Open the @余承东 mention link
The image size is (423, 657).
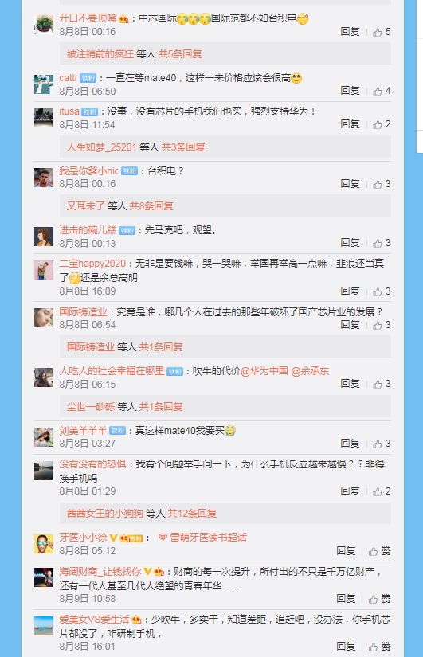click(x=310, y=371)
